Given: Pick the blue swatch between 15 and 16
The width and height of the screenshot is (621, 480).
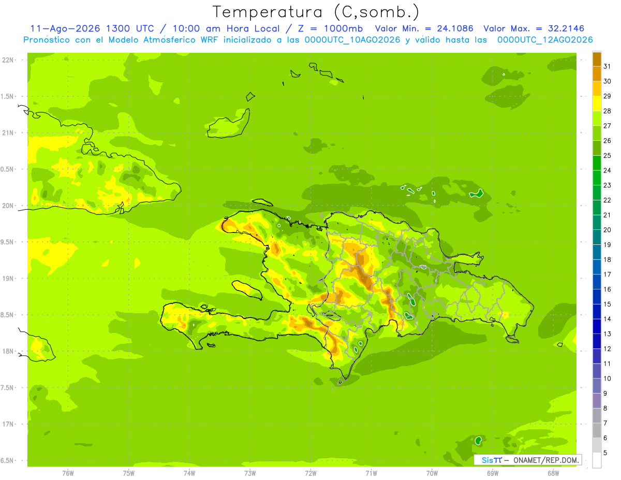Looking at the screenshot, I should coord(597,297).
